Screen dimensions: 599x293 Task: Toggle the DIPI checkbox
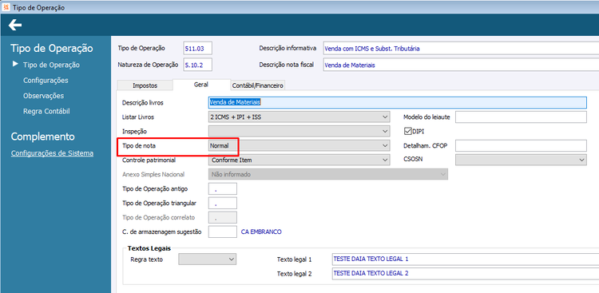pyautogui.click(x=407, y=132)
